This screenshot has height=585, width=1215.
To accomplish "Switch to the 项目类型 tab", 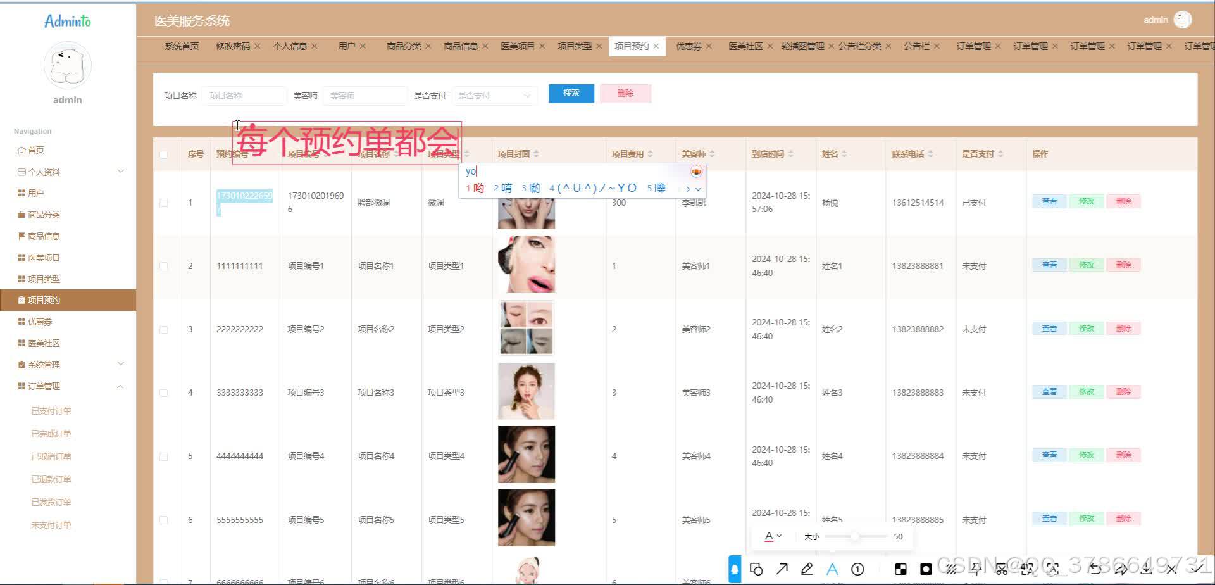I will (x=574, y=46).
